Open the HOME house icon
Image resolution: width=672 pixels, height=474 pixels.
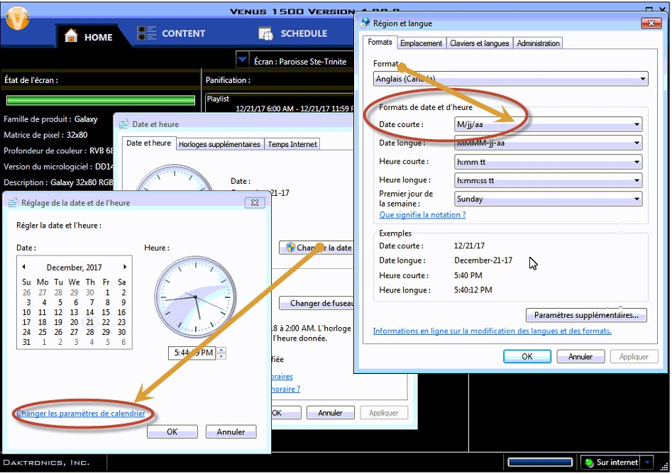pos(71,35)
